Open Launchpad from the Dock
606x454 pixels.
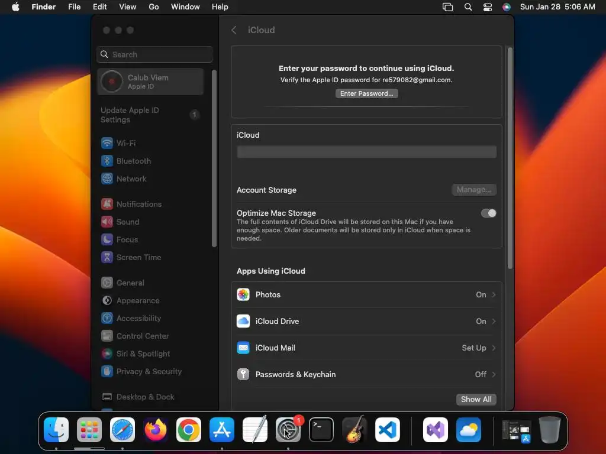click(x=89, y=430)
